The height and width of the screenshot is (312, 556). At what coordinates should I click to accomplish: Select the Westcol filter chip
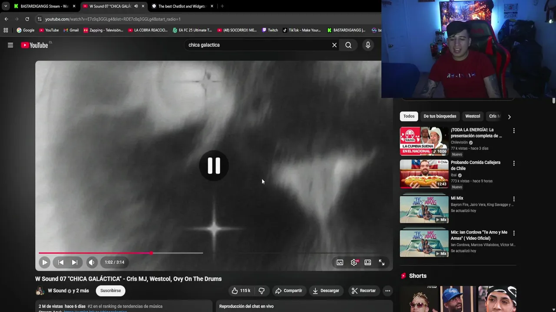(x=473, y=116)
